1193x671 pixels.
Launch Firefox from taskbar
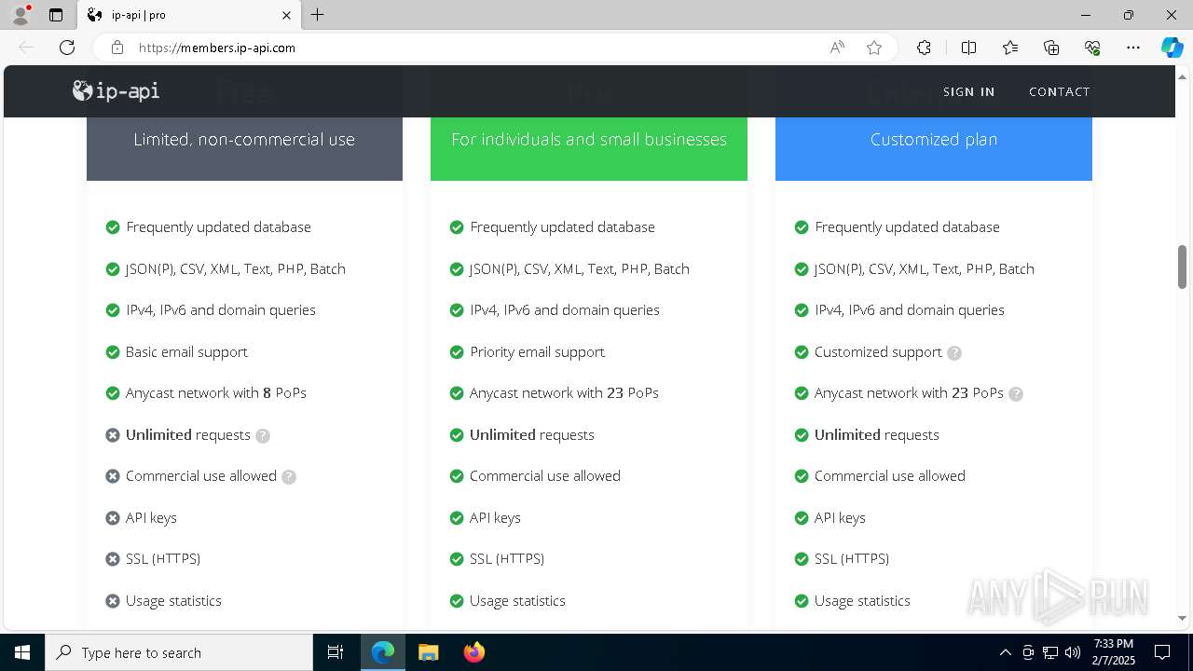click(x=473, y=652)
